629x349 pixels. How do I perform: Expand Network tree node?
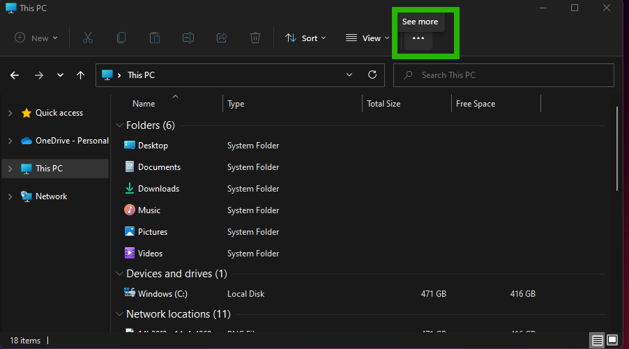click(10, 196)
